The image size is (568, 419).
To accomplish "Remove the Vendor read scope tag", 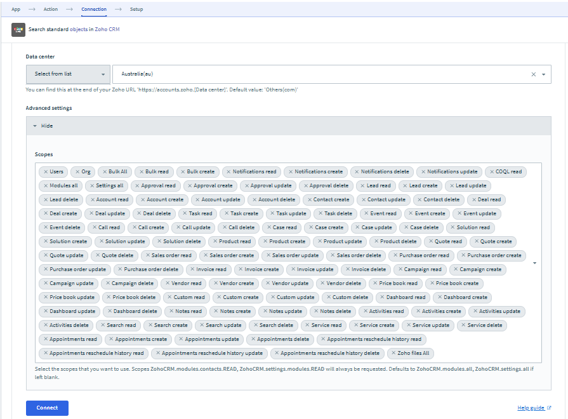I will tap(168, 283).
